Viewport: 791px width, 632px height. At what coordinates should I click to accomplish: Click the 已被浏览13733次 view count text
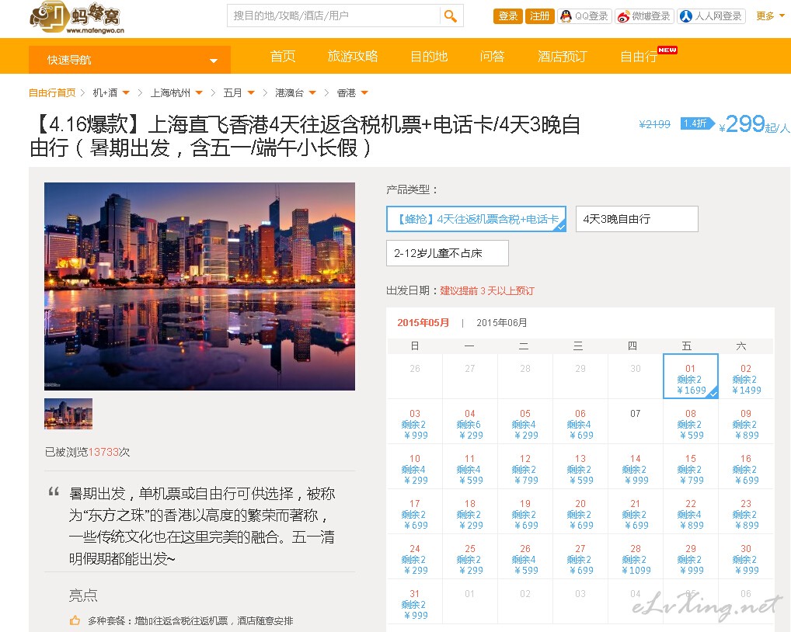pos(87,452)
